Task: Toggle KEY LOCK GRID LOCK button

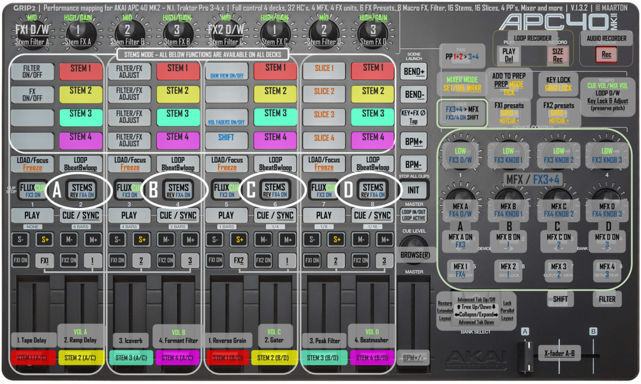Action: [x=558, y=84]
